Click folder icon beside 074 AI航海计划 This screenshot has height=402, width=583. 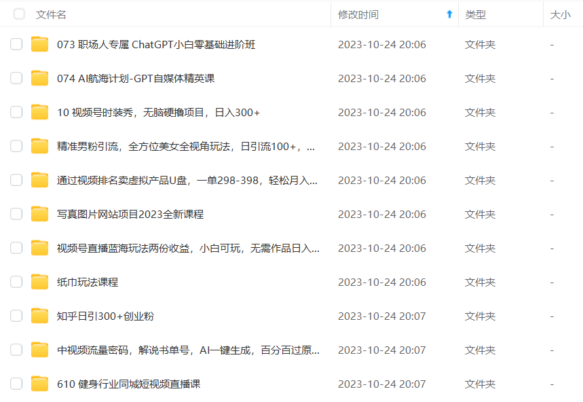pyautogui.click(x=40, y=79)
